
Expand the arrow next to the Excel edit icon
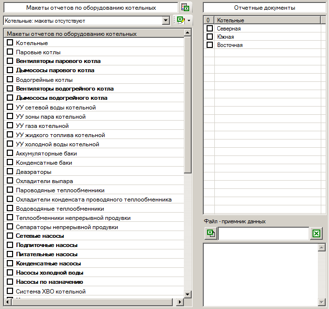click(189, 20)
